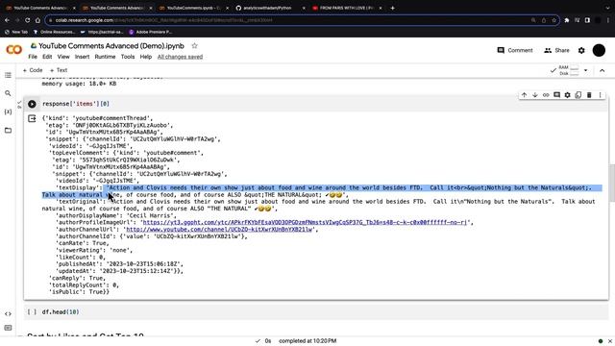
Task: Go back in browser history
Action: [7, 20]
